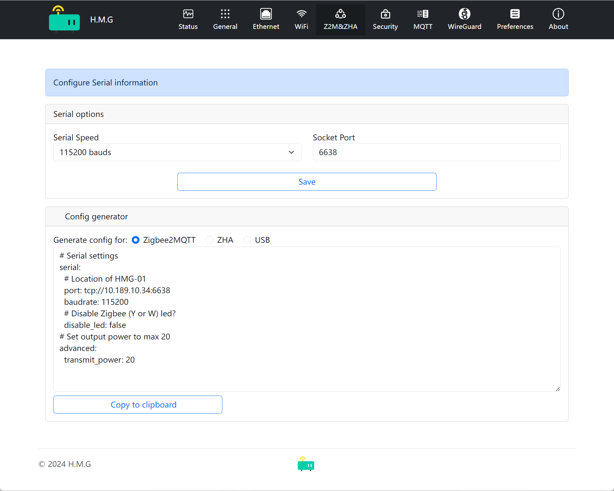Select the Zigbee2MQTT radio option

(136, 240)
